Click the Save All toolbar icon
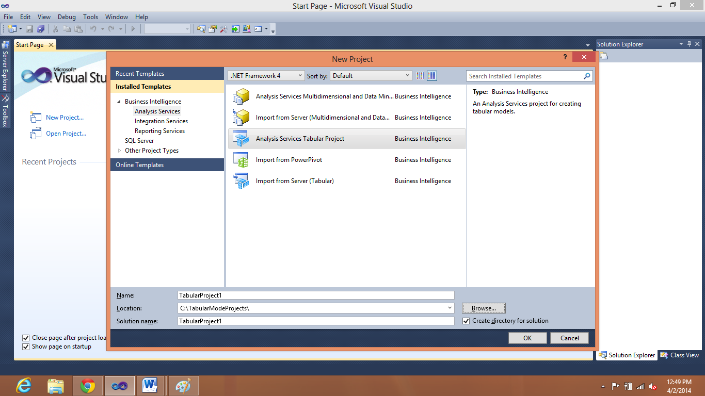The width and height of the screenshot is (705, 396). [40, 29]
